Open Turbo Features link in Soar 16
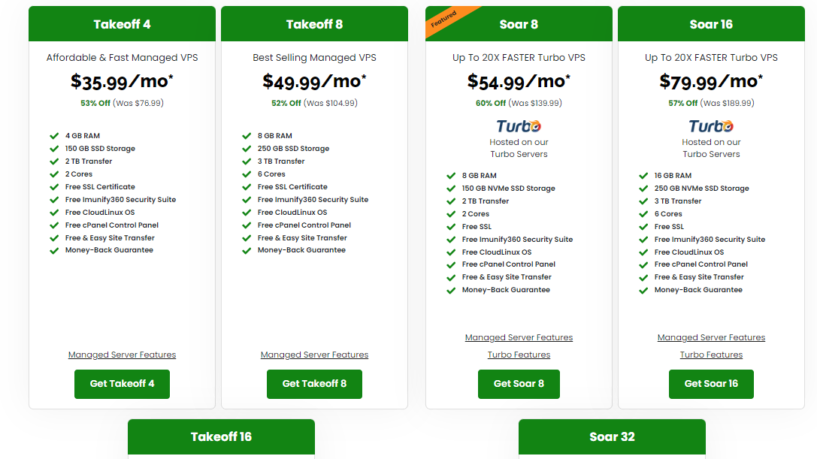This screenshot has height=459, width=817. tap(711, 355)
